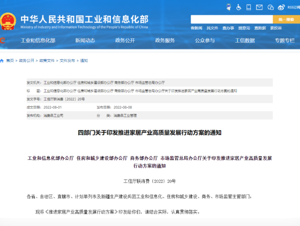Click the English ministry name subtitle

tap(84, 27)
